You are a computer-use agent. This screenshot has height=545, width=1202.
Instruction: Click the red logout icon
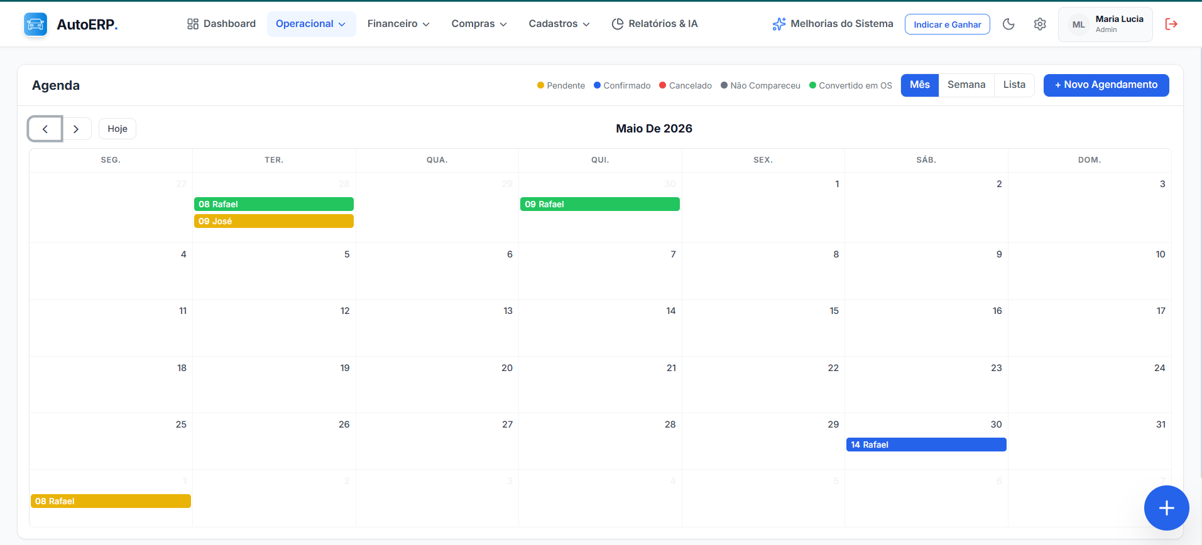1171,24
